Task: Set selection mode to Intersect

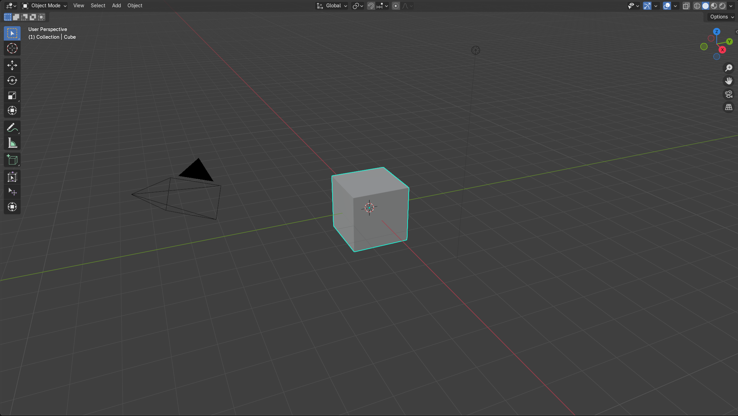Action: 41,17
